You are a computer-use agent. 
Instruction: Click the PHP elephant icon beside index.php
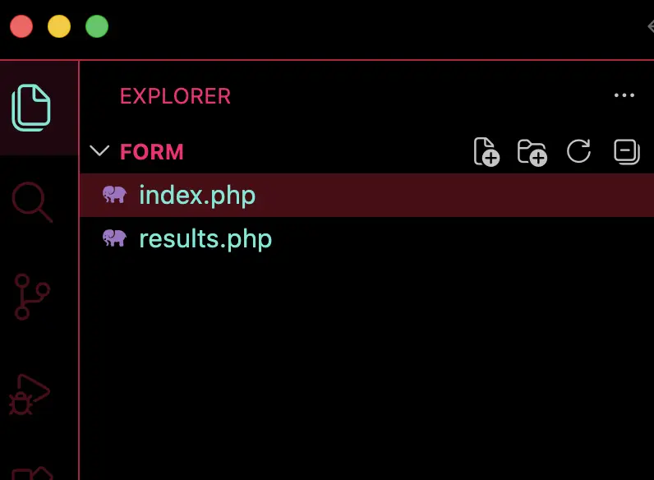point(114,195)
